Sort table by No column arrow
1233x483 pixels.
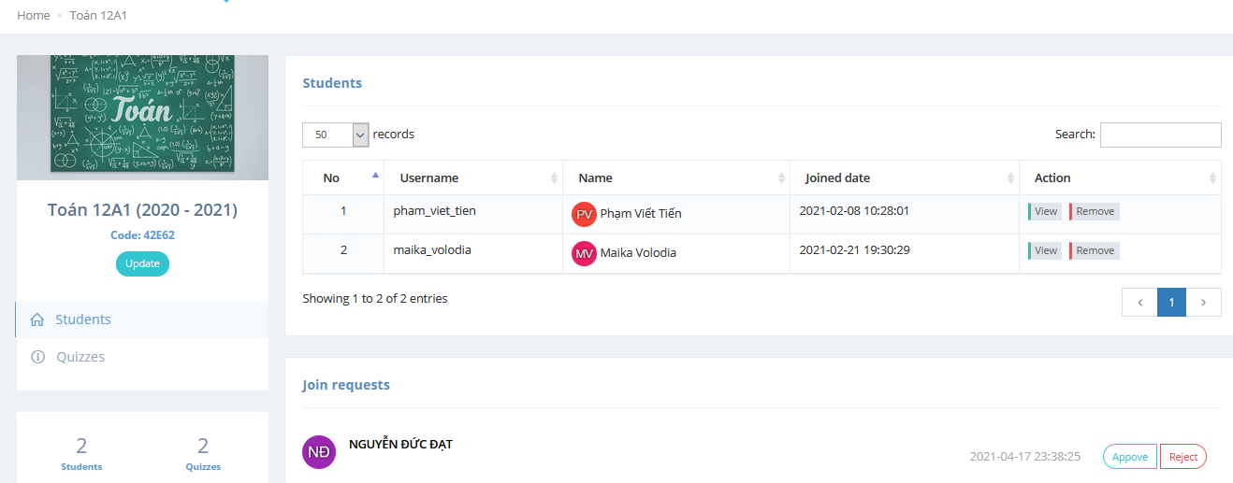375,176
